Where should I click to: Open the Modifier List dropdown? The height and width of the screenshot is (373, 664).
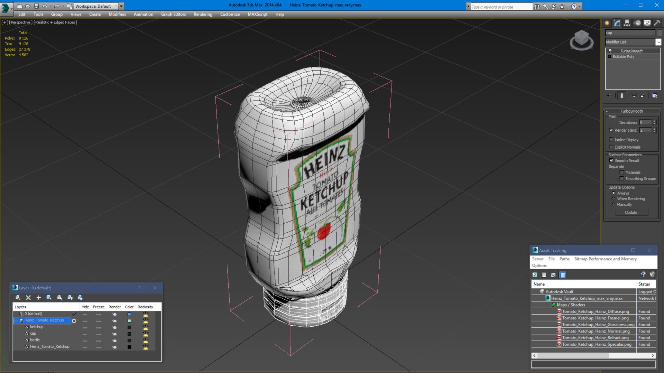point(658,42)
